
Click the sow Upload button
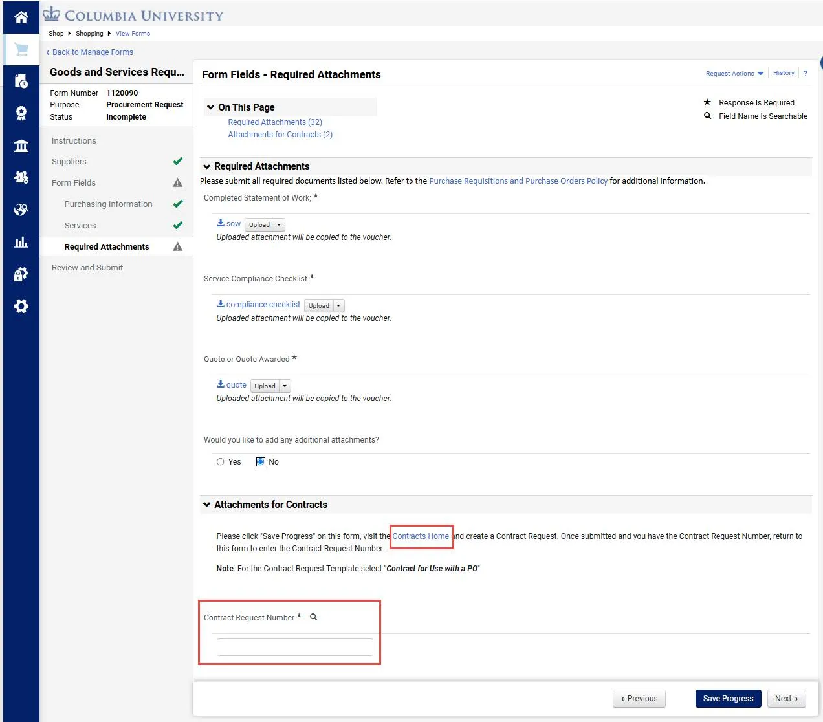tap(259, 225)
